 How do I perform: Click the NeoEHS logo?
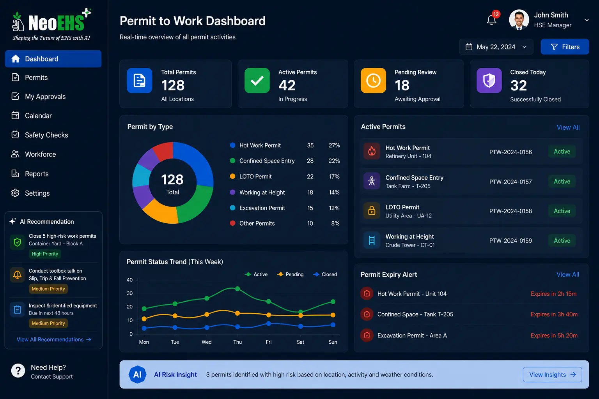[51, 25]
